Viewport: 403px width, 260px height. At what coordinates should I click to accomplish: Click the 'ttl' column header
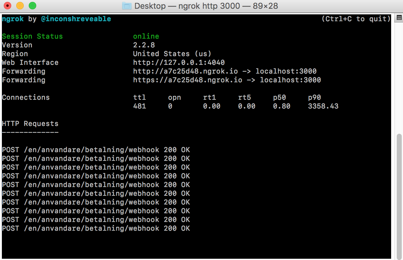coord(139,98)
